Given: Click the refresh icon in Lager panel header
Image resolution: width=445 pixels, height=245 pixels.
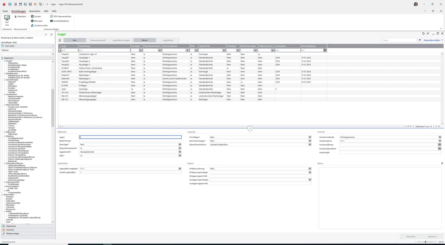Looking at the screenshot, I should coord(423,34).
